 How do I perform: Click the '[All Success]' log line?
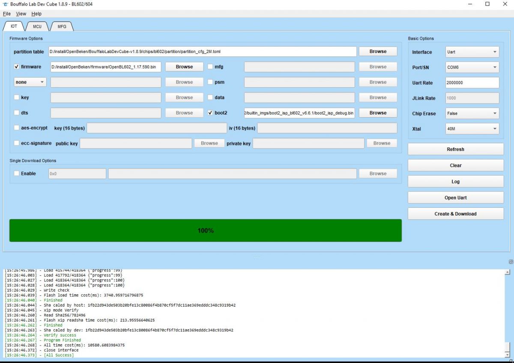pos(39,355)
